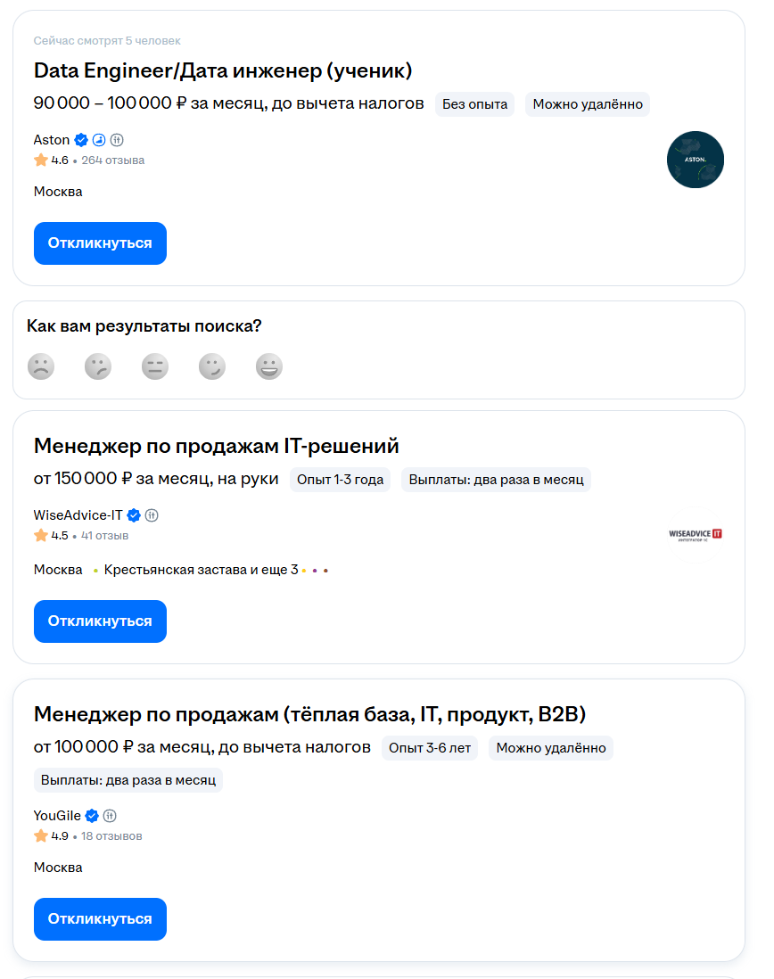Select the happy grinning face rating

coord(269,366)
